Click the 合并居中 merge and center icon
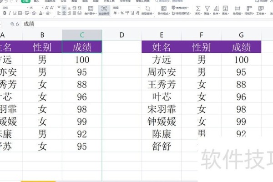The height and width of the screenshot is (182, 273). 91,9
